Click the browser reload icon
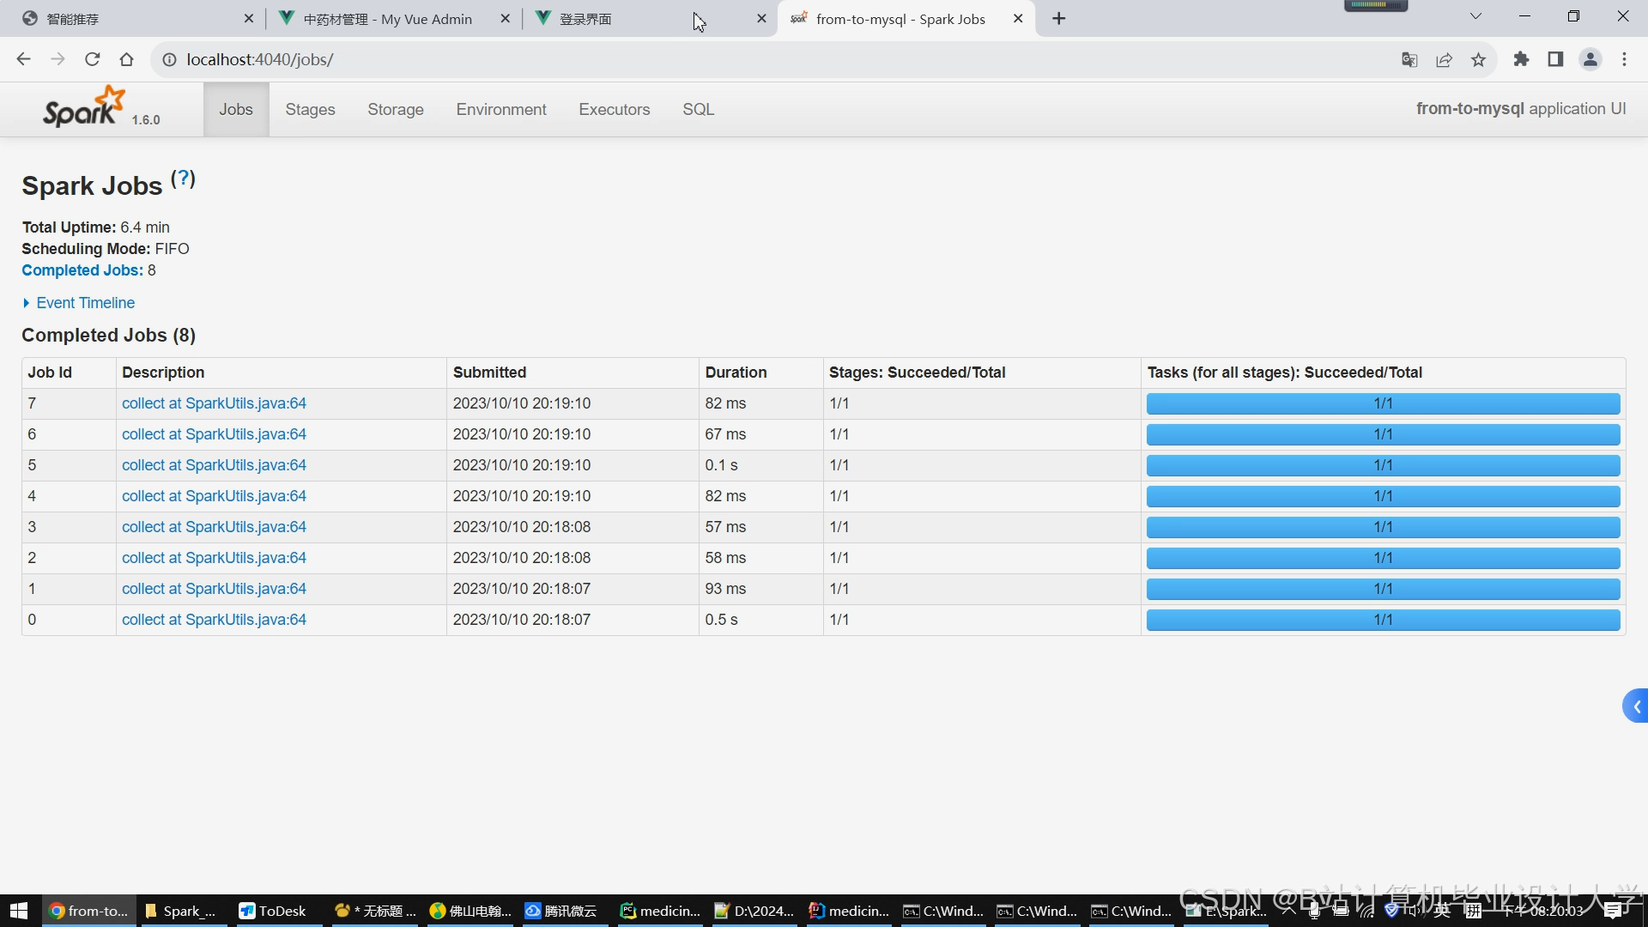The height and width of the screenshot is (927, 1648). click(x=93, y=59)
